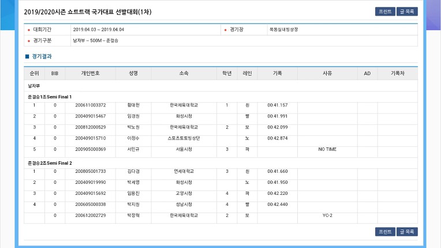Click the AD column header
This screenshot has height=248, width=441.
click(x=367, y=73)
